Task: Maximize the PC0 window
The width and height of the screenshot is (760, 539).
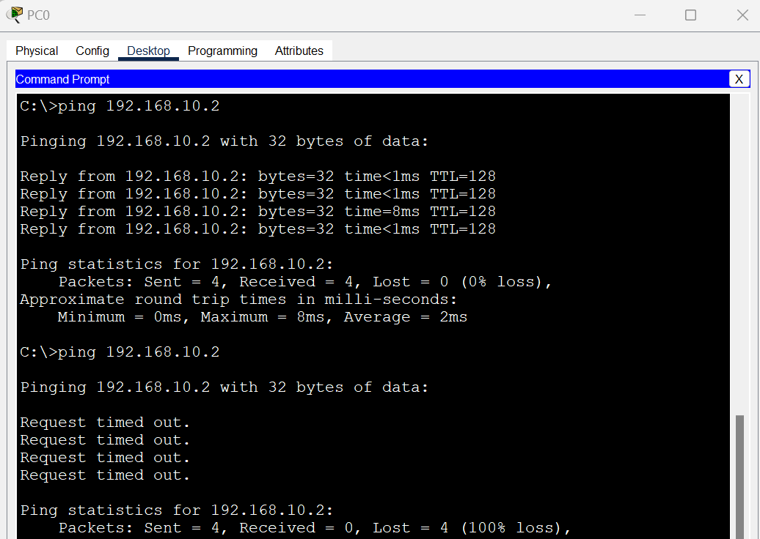Action: tap(691, 15)
